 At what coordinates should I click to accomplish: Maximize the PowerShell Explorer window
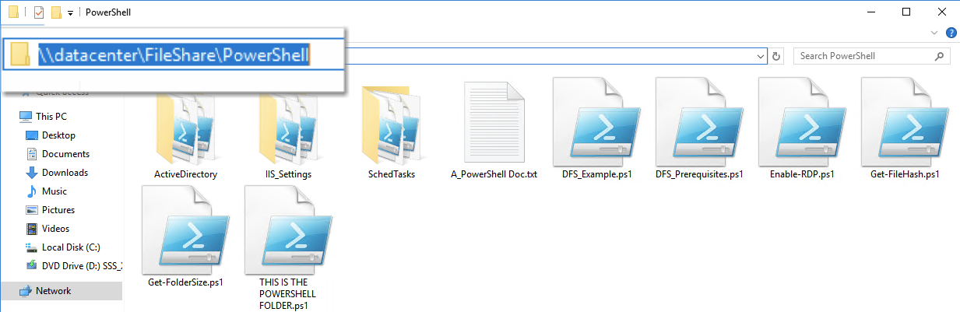tap(905, 12)
